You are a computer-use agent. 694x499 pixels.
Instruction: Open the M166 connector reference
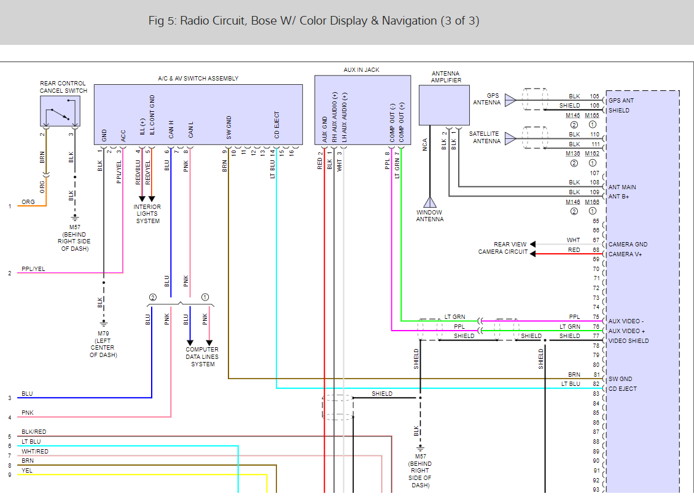(x=592, y=202)
